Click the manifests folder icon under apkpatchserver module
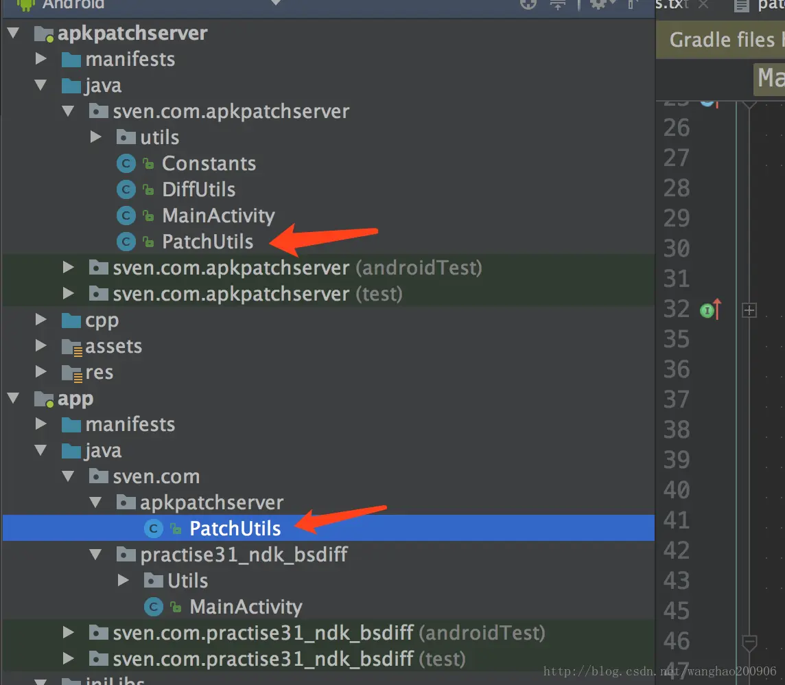Screen dimensions: 785x685 pyautogui.click(x=71, y=60)
